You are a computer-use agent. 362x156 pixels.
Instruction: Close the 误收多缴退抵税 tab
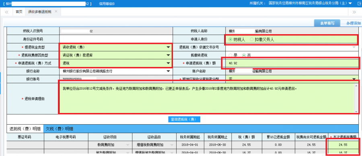(56, 12)
